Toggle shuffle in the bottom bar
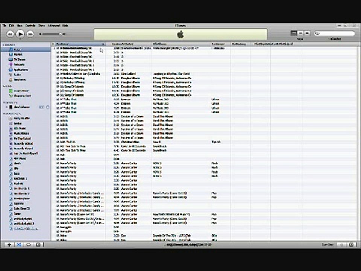This screenshot has width=361, height=271. (19, 245)
